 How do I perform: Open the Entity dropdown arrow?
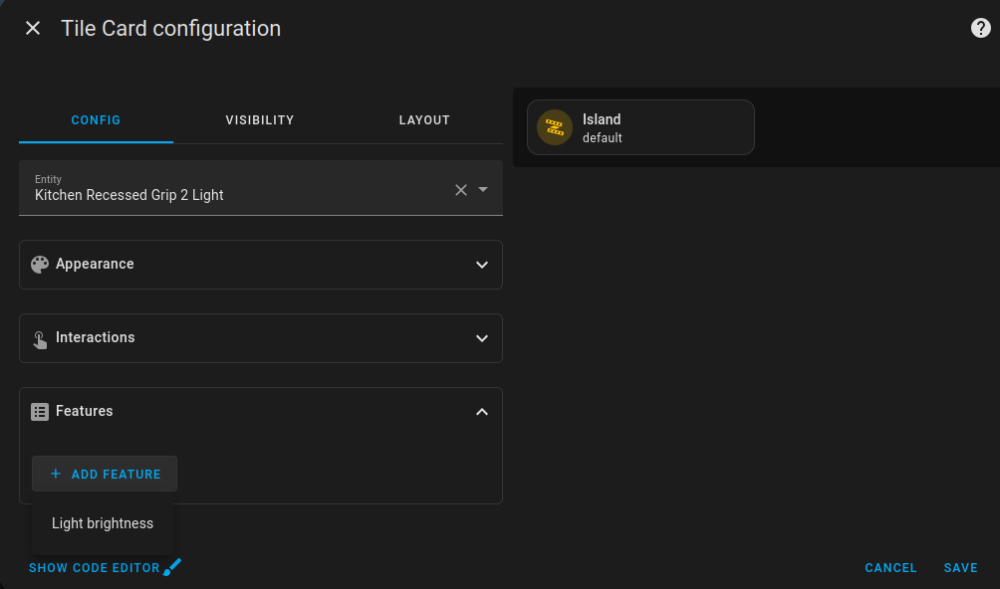click(x=484, y=189)
